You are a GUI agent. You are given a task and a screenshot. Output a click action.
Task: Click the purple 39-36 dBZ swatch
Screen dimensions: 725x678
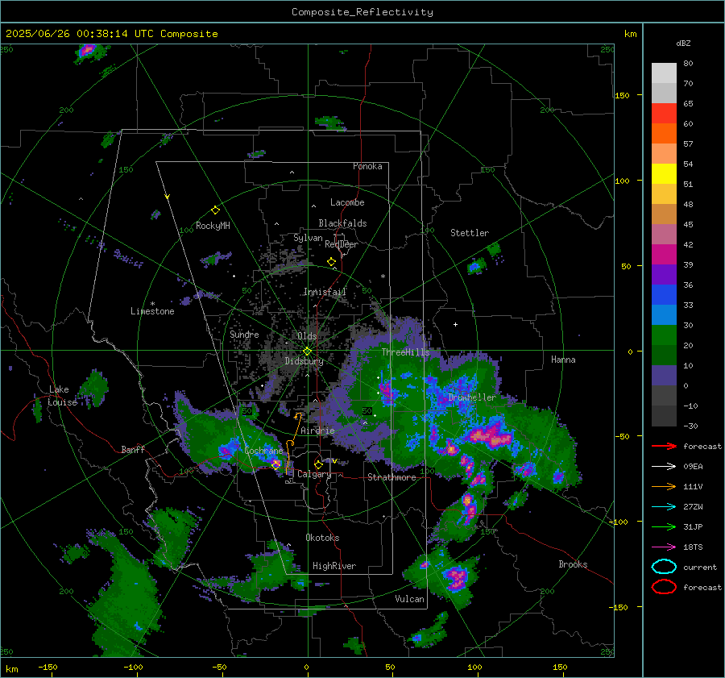pyautogui.click(x=664, y=274)
